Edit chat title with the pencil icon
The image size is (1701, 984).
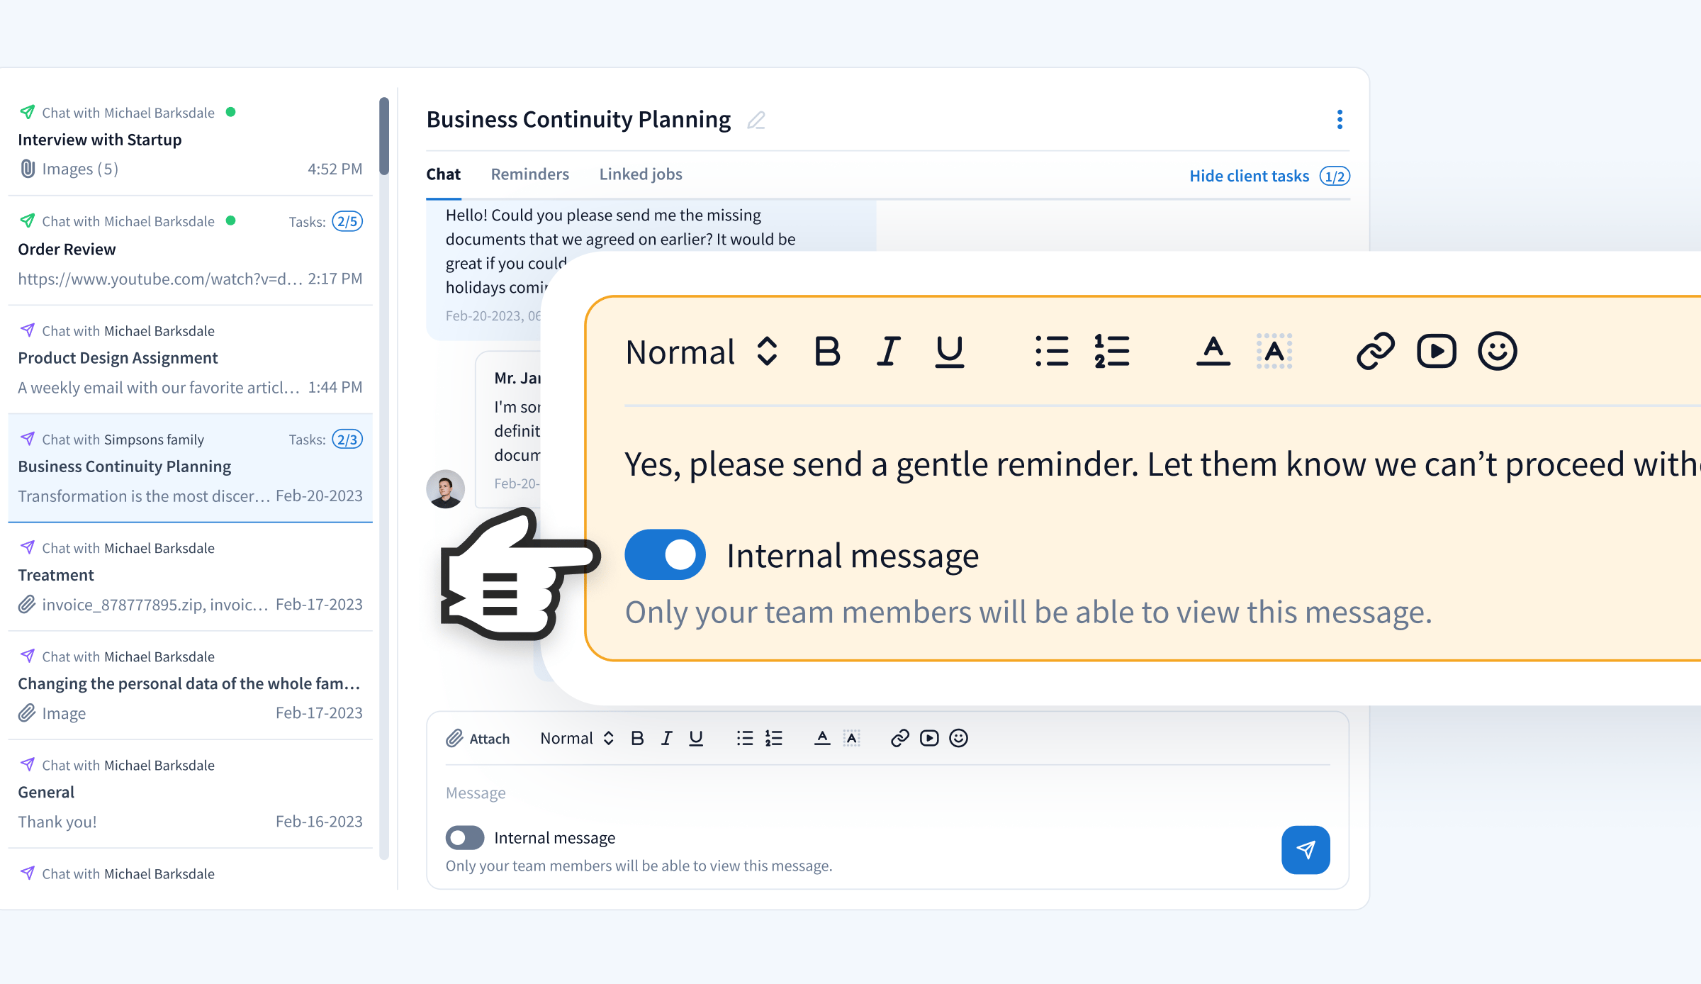tap(756, 120)
